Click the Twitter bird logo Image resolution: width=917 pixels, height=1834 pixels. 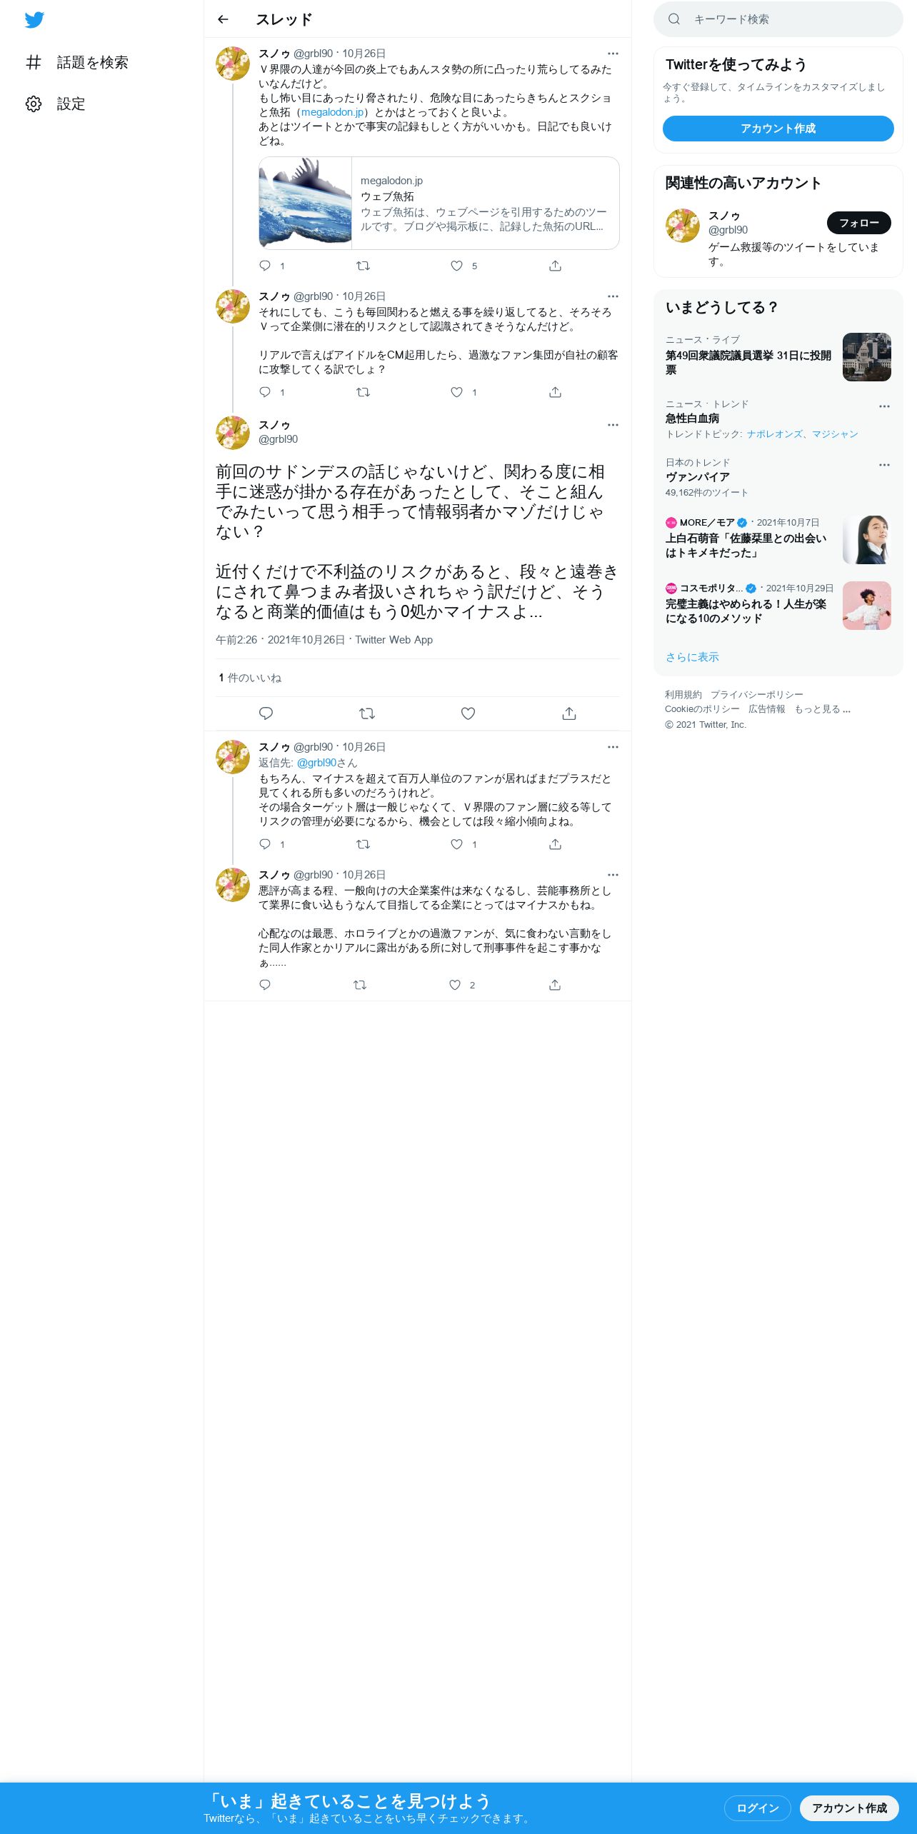point(34,19)
